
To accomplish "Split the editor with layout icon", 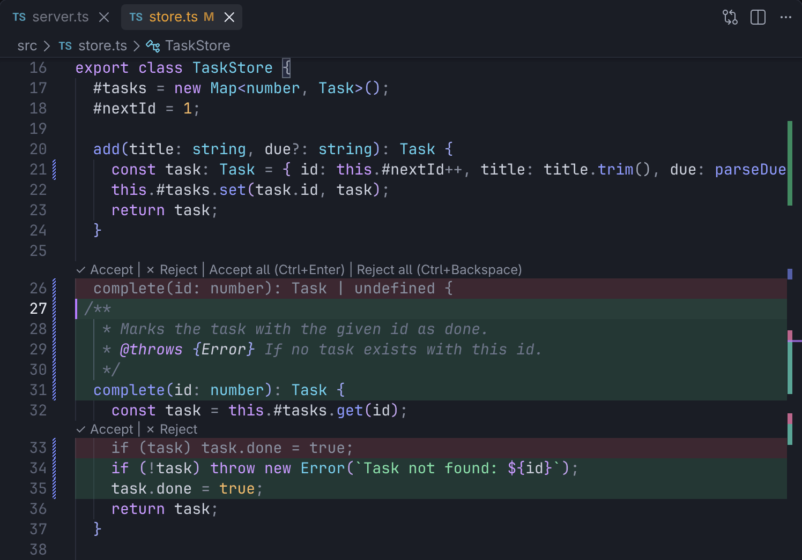I will point(758,17).
